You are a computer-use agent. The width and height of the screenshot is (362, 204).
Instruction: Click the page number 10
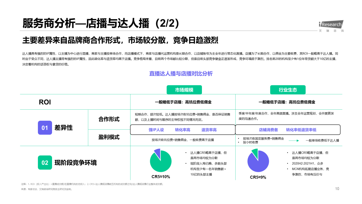pos(337,189)
